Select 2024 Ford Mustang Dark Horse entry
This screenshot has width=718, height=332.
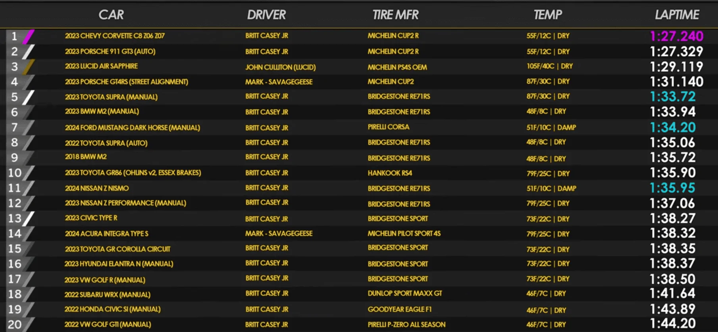click(132, 128)
